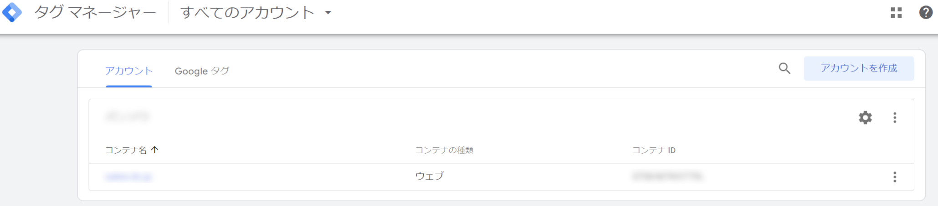938x206 pixels.
Task: Click the タグ マネージャー title text
Action: coord(95,12)
